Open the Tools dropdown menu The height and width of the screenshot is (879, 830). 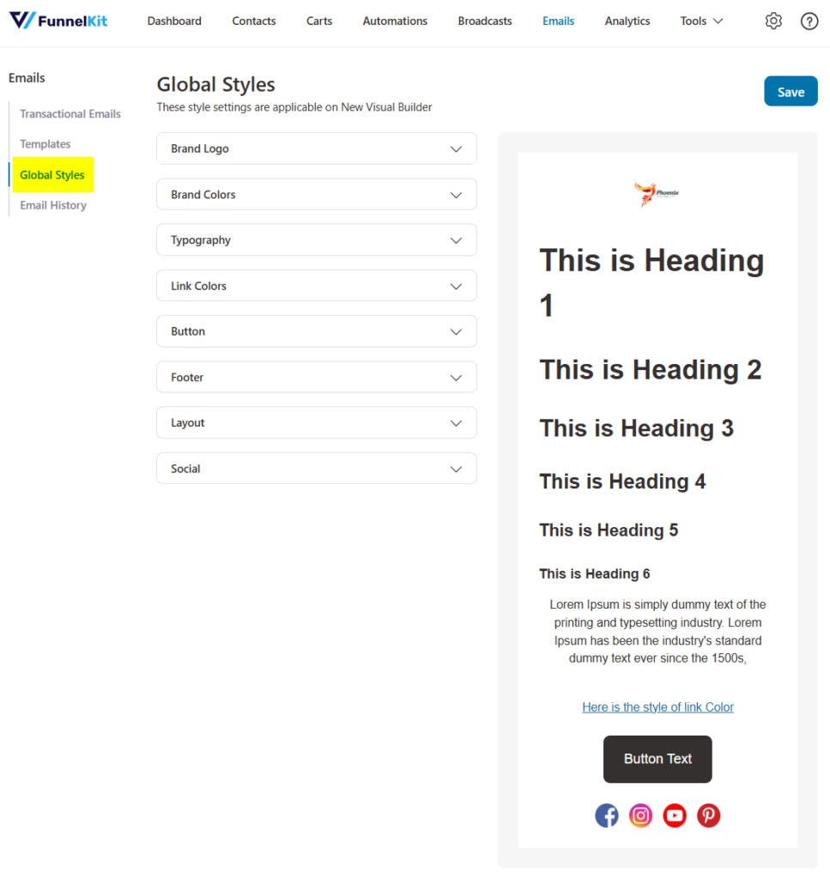(x=701, y=21)
